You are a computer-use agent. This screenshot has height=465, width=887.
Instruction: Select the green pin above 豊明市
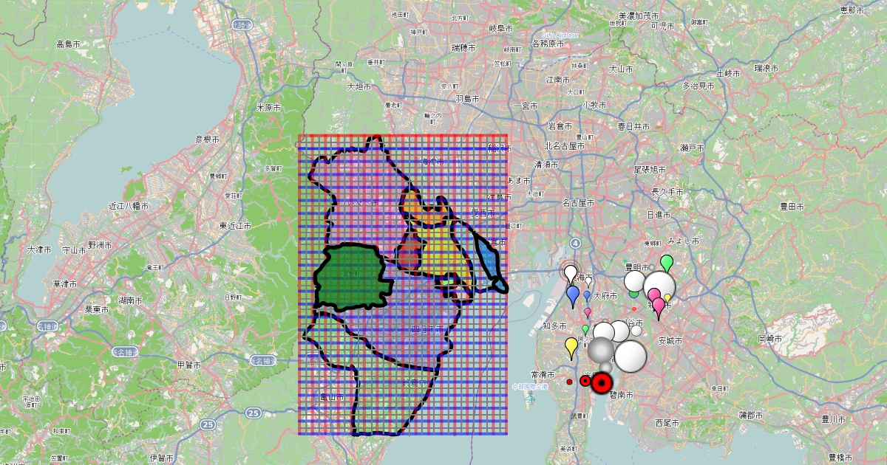pos(667,263)
